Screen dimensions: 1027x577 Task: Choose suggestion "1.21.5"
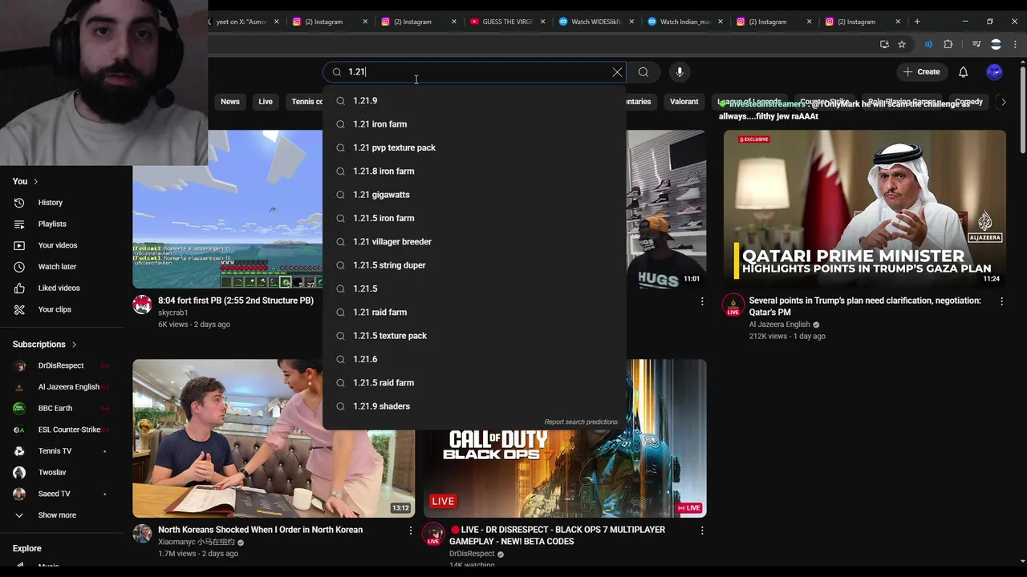tap(474, 288)
